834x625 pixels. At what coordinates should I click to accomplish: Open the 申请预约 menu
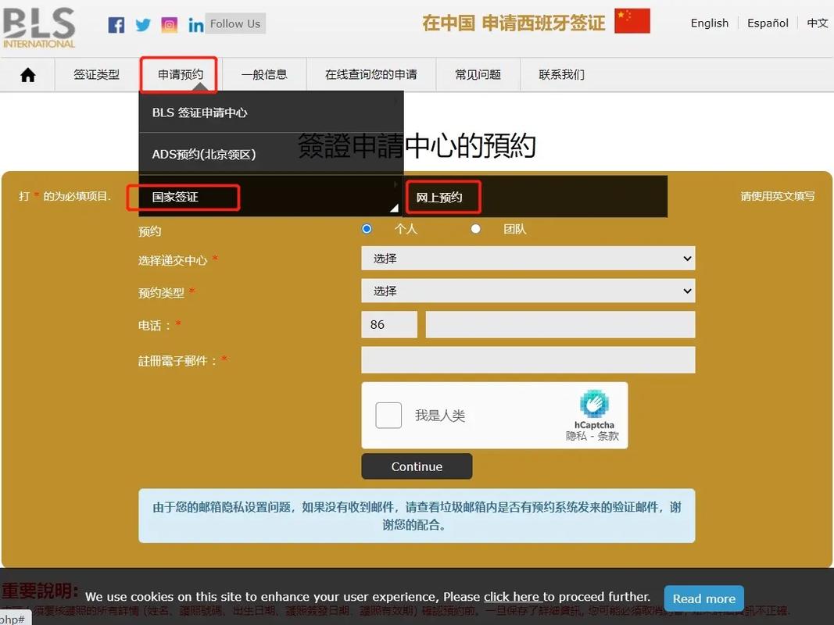[181, 74]
